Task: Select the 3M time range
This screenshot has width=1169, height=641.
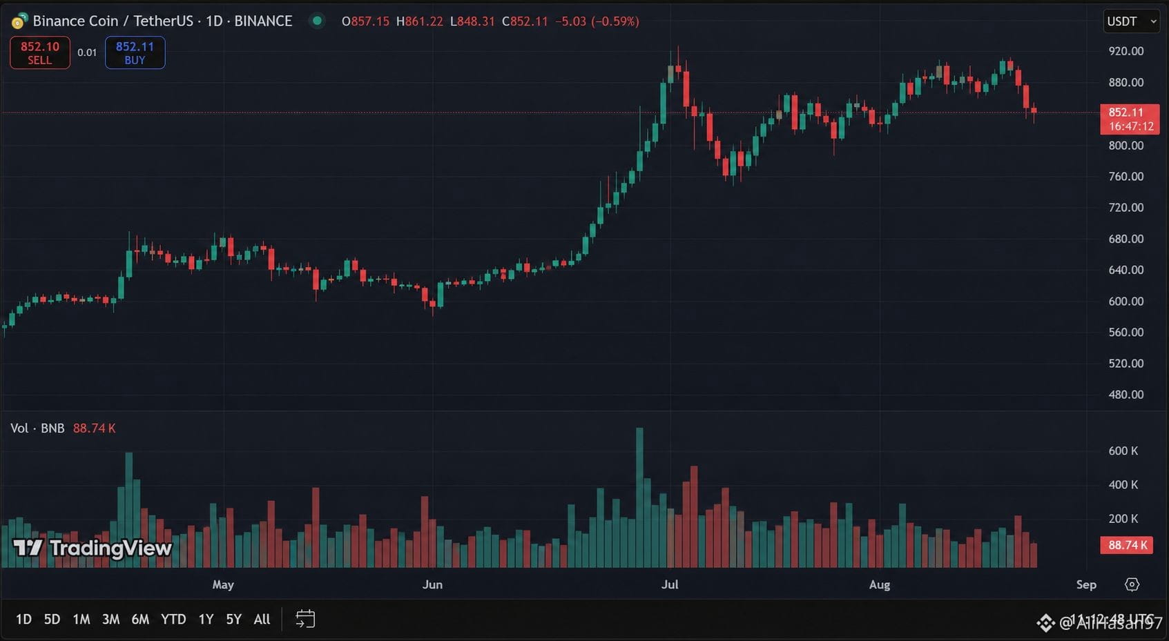Action: coord(110,619)
